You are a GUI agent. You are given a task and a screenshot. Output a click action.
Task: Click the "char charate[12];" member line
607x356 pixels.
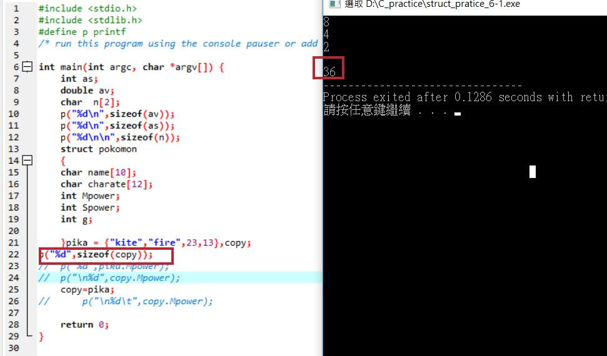tap(106, 184)
